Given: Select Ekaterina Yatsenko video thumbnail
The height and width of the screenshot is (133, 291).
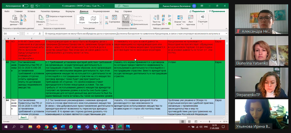Looking at the screenshot, I should tap(262, 51).
